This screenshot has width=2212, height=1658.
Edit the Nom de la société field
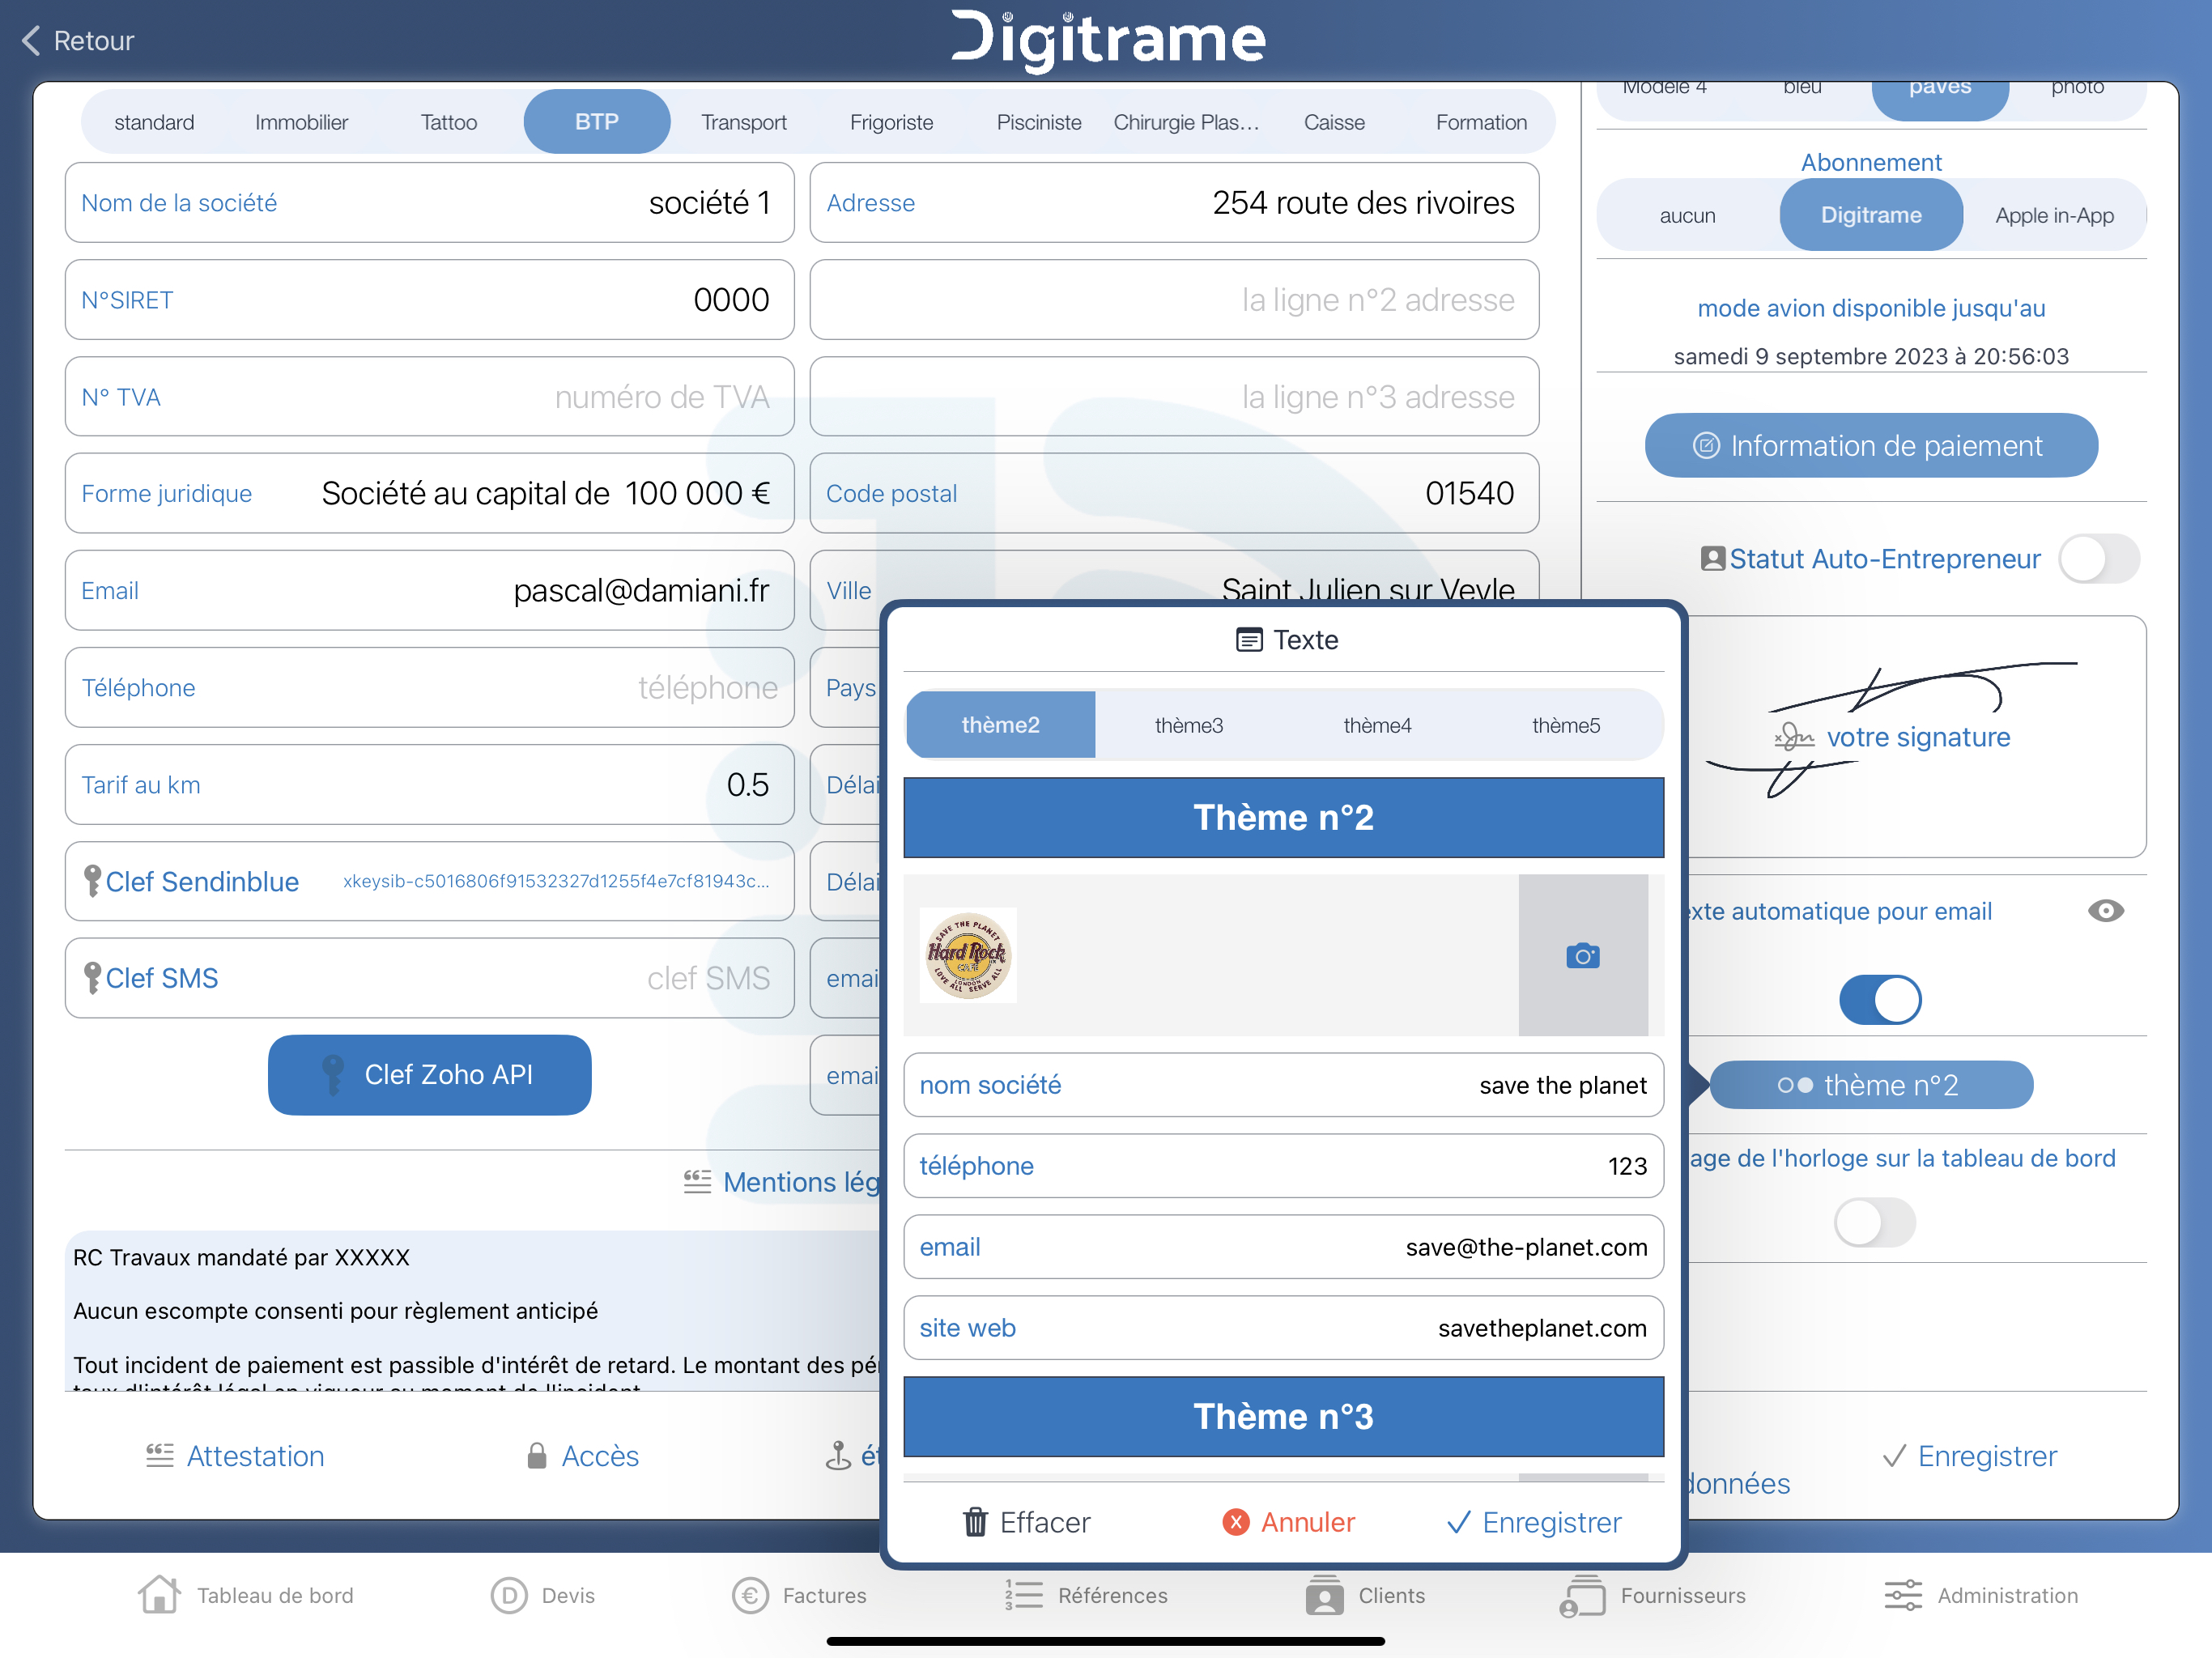[x=429, y=203]
